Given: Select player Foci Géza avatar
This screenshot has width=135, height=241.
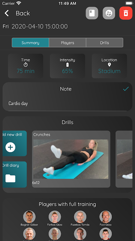Looking at the screenshot, I should point(106,217).
